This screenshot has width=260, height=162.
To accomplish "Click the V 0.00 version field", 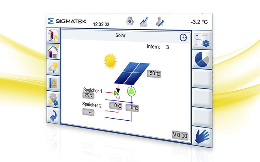I will (180, 136).
